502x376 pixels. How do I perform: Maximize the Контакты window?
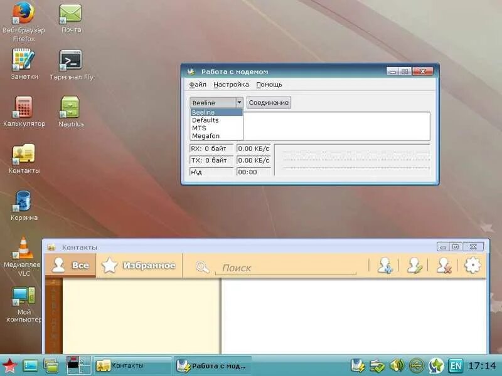(455, 247)
